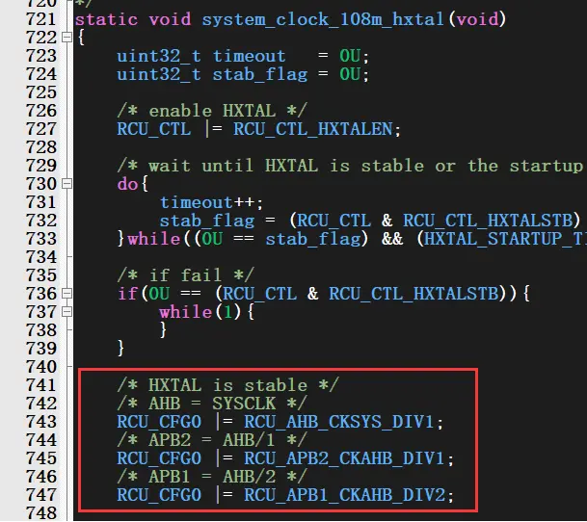The height and width of the screenshot is (522, 587).
Task: Collapse the while(1) block at line 737
Action: [x=66, y=312]
